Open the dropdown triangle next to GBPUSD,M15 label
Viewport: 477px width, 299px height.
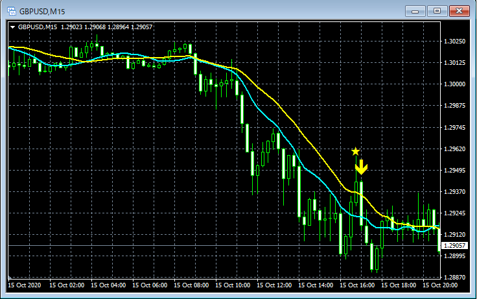click(12, 27)
